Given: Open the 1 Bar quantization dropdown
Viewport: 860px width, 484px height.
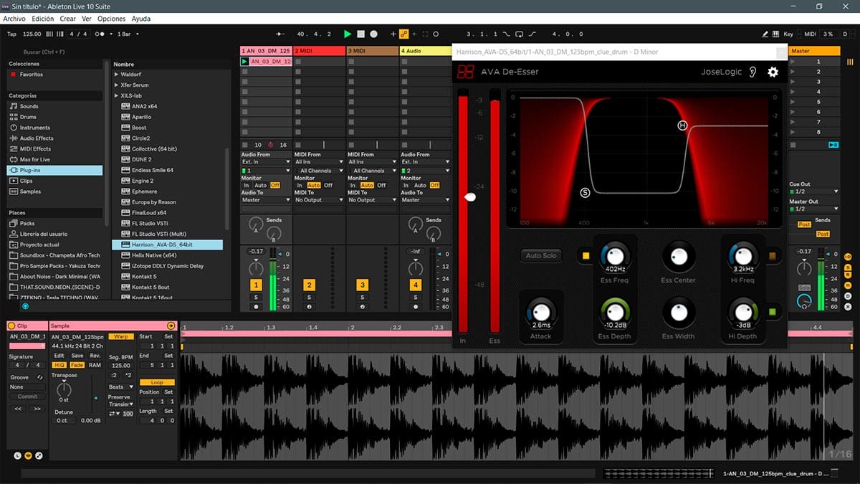Looking at the screenshot, I should click(128, 34).
